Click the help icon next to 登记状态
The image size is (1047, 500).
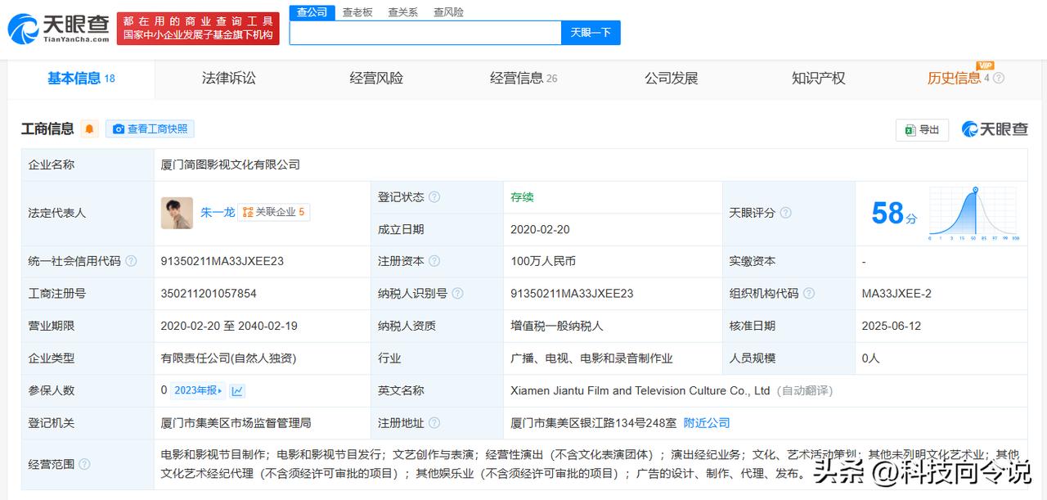434,197
